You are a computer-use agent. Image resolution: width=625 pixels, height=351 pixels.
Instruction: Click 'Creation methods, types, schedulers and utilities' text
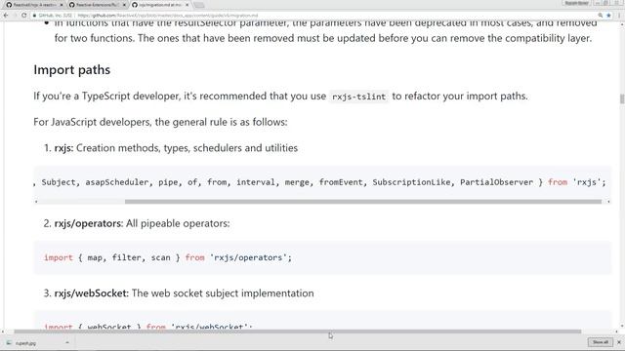click(x=187, y=148)
